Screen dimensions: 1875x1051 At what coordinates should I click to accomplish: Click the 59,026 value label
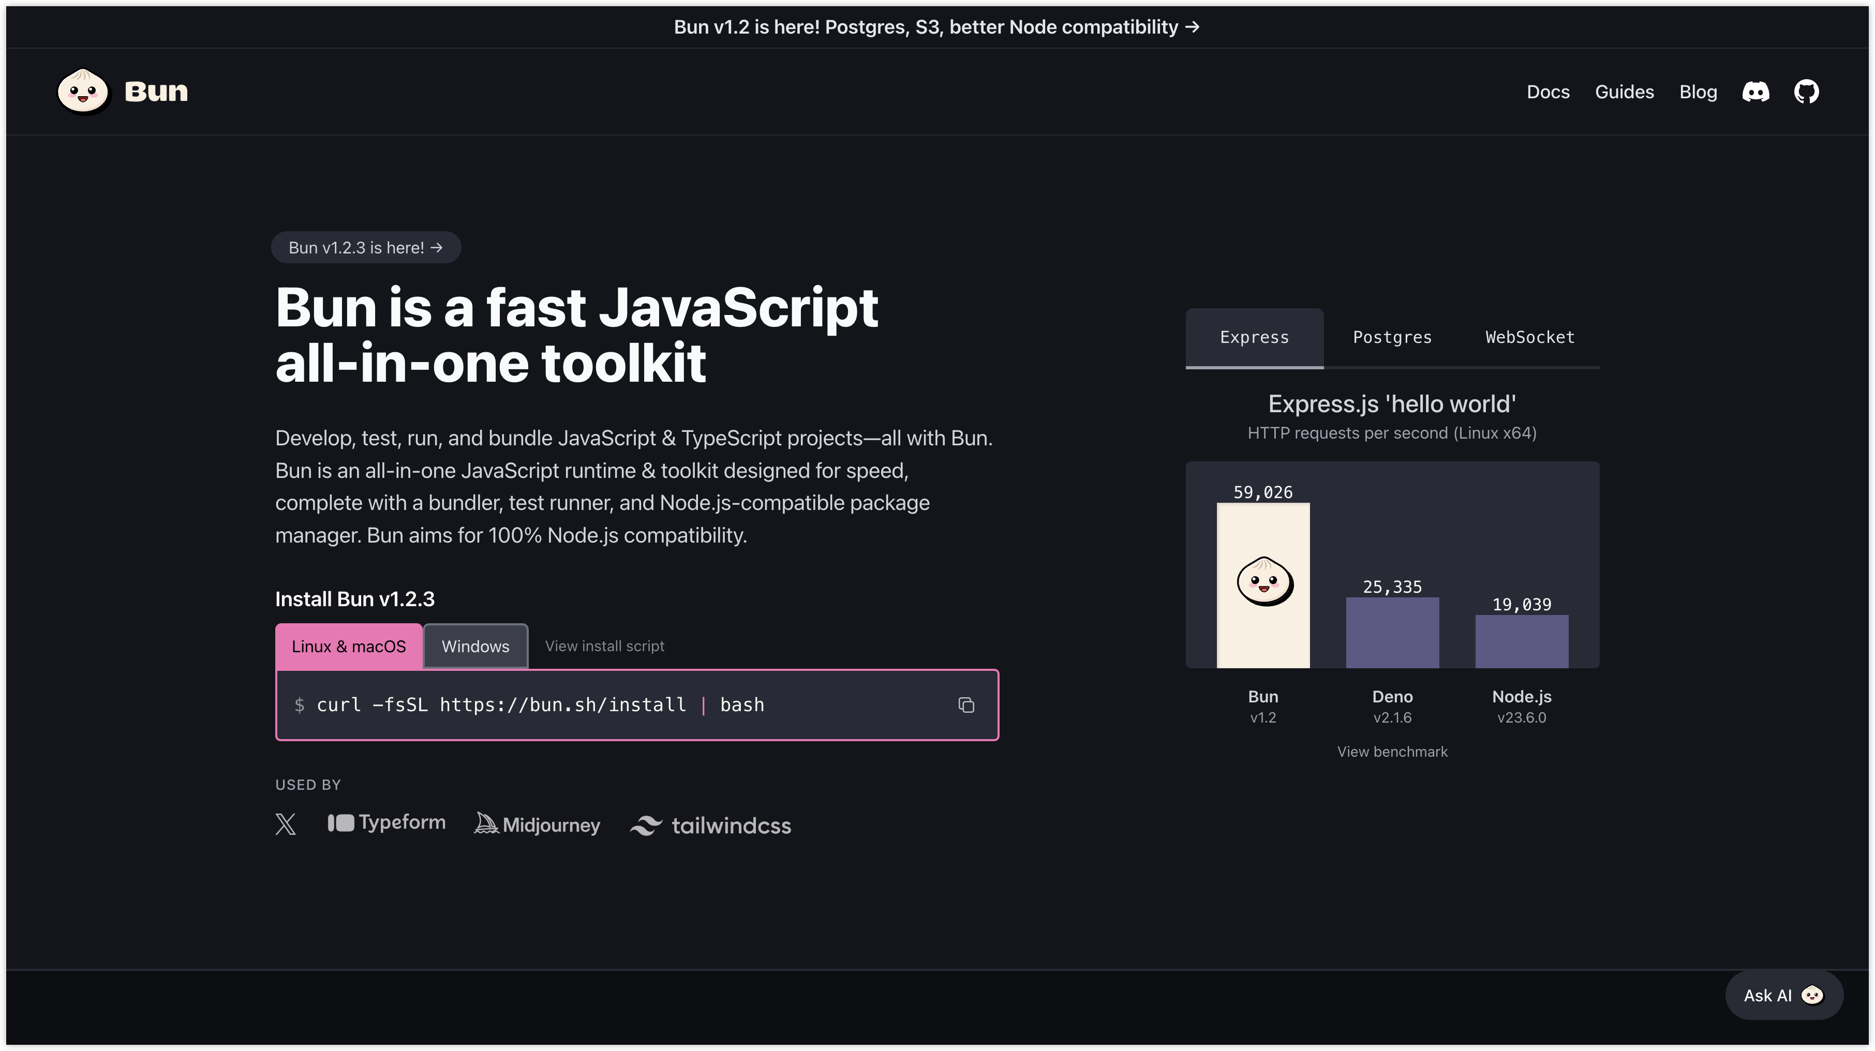[1263, 493]
